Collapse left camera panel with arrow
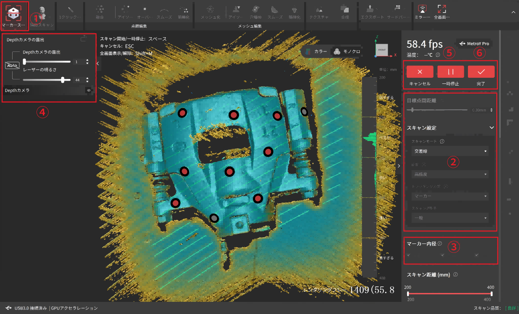The image size is (519, 314). [x=98, y=63]
